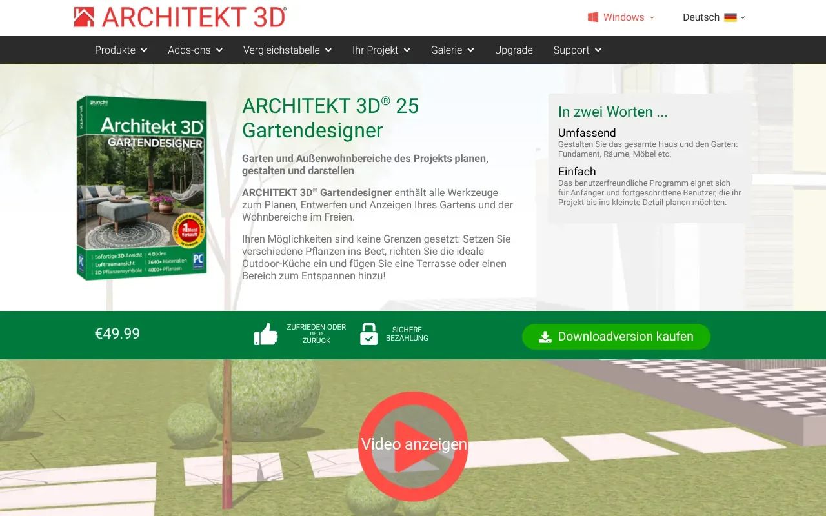Click the thumbs-up satisfaction guarantee icon

[x=266, y=333]
